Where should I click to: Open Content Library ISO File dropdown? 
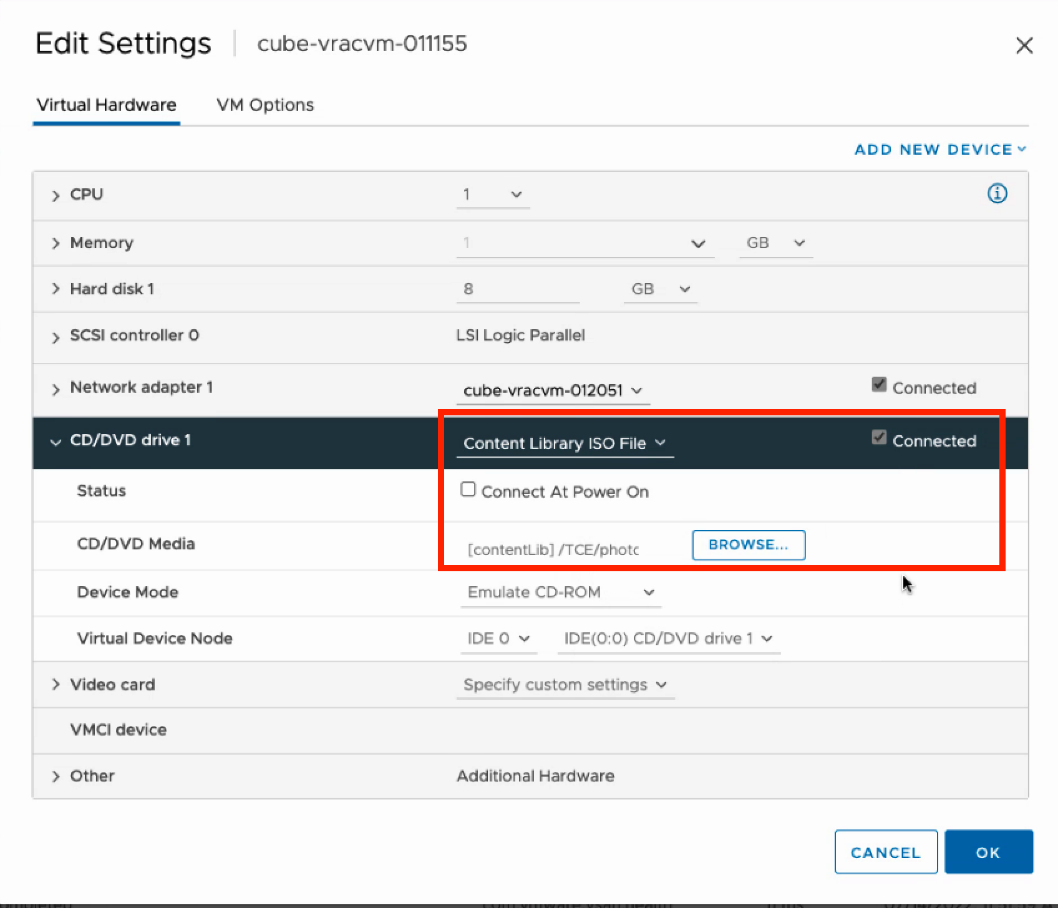pos(564,443)
